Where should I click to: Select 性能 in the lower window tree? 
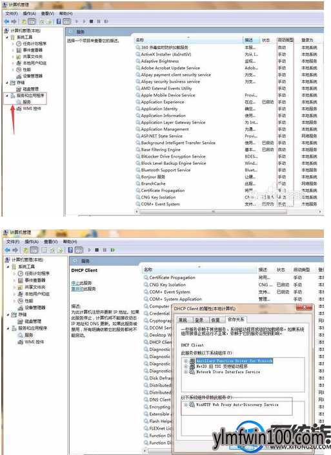[29, 301]
